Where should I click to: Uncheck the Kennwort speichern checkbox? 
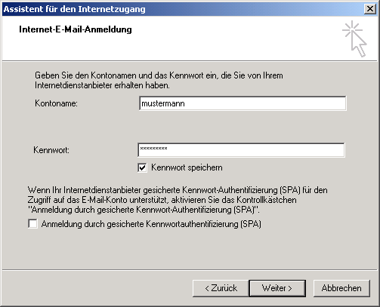[x=142, y=167]
